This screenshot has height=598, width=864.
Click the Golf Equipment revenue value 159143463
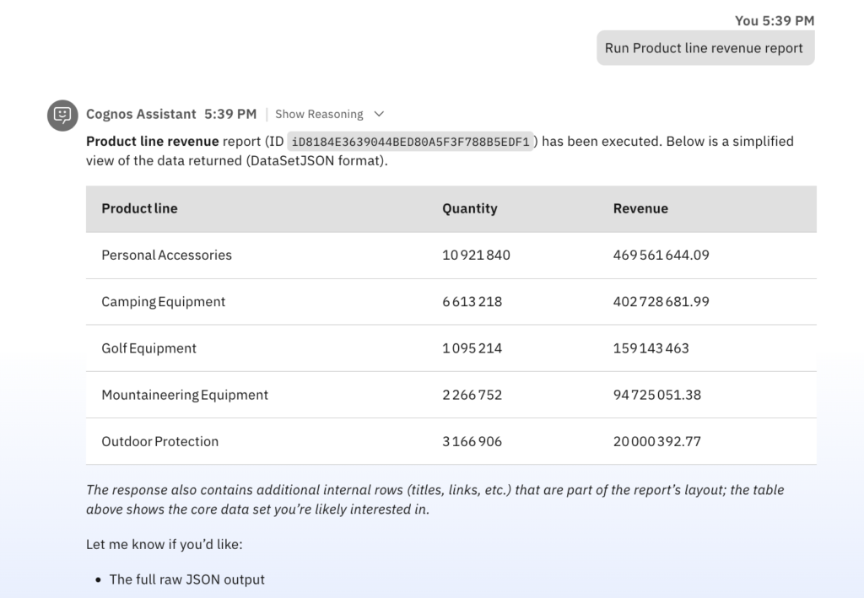click(x=651, y=347)
